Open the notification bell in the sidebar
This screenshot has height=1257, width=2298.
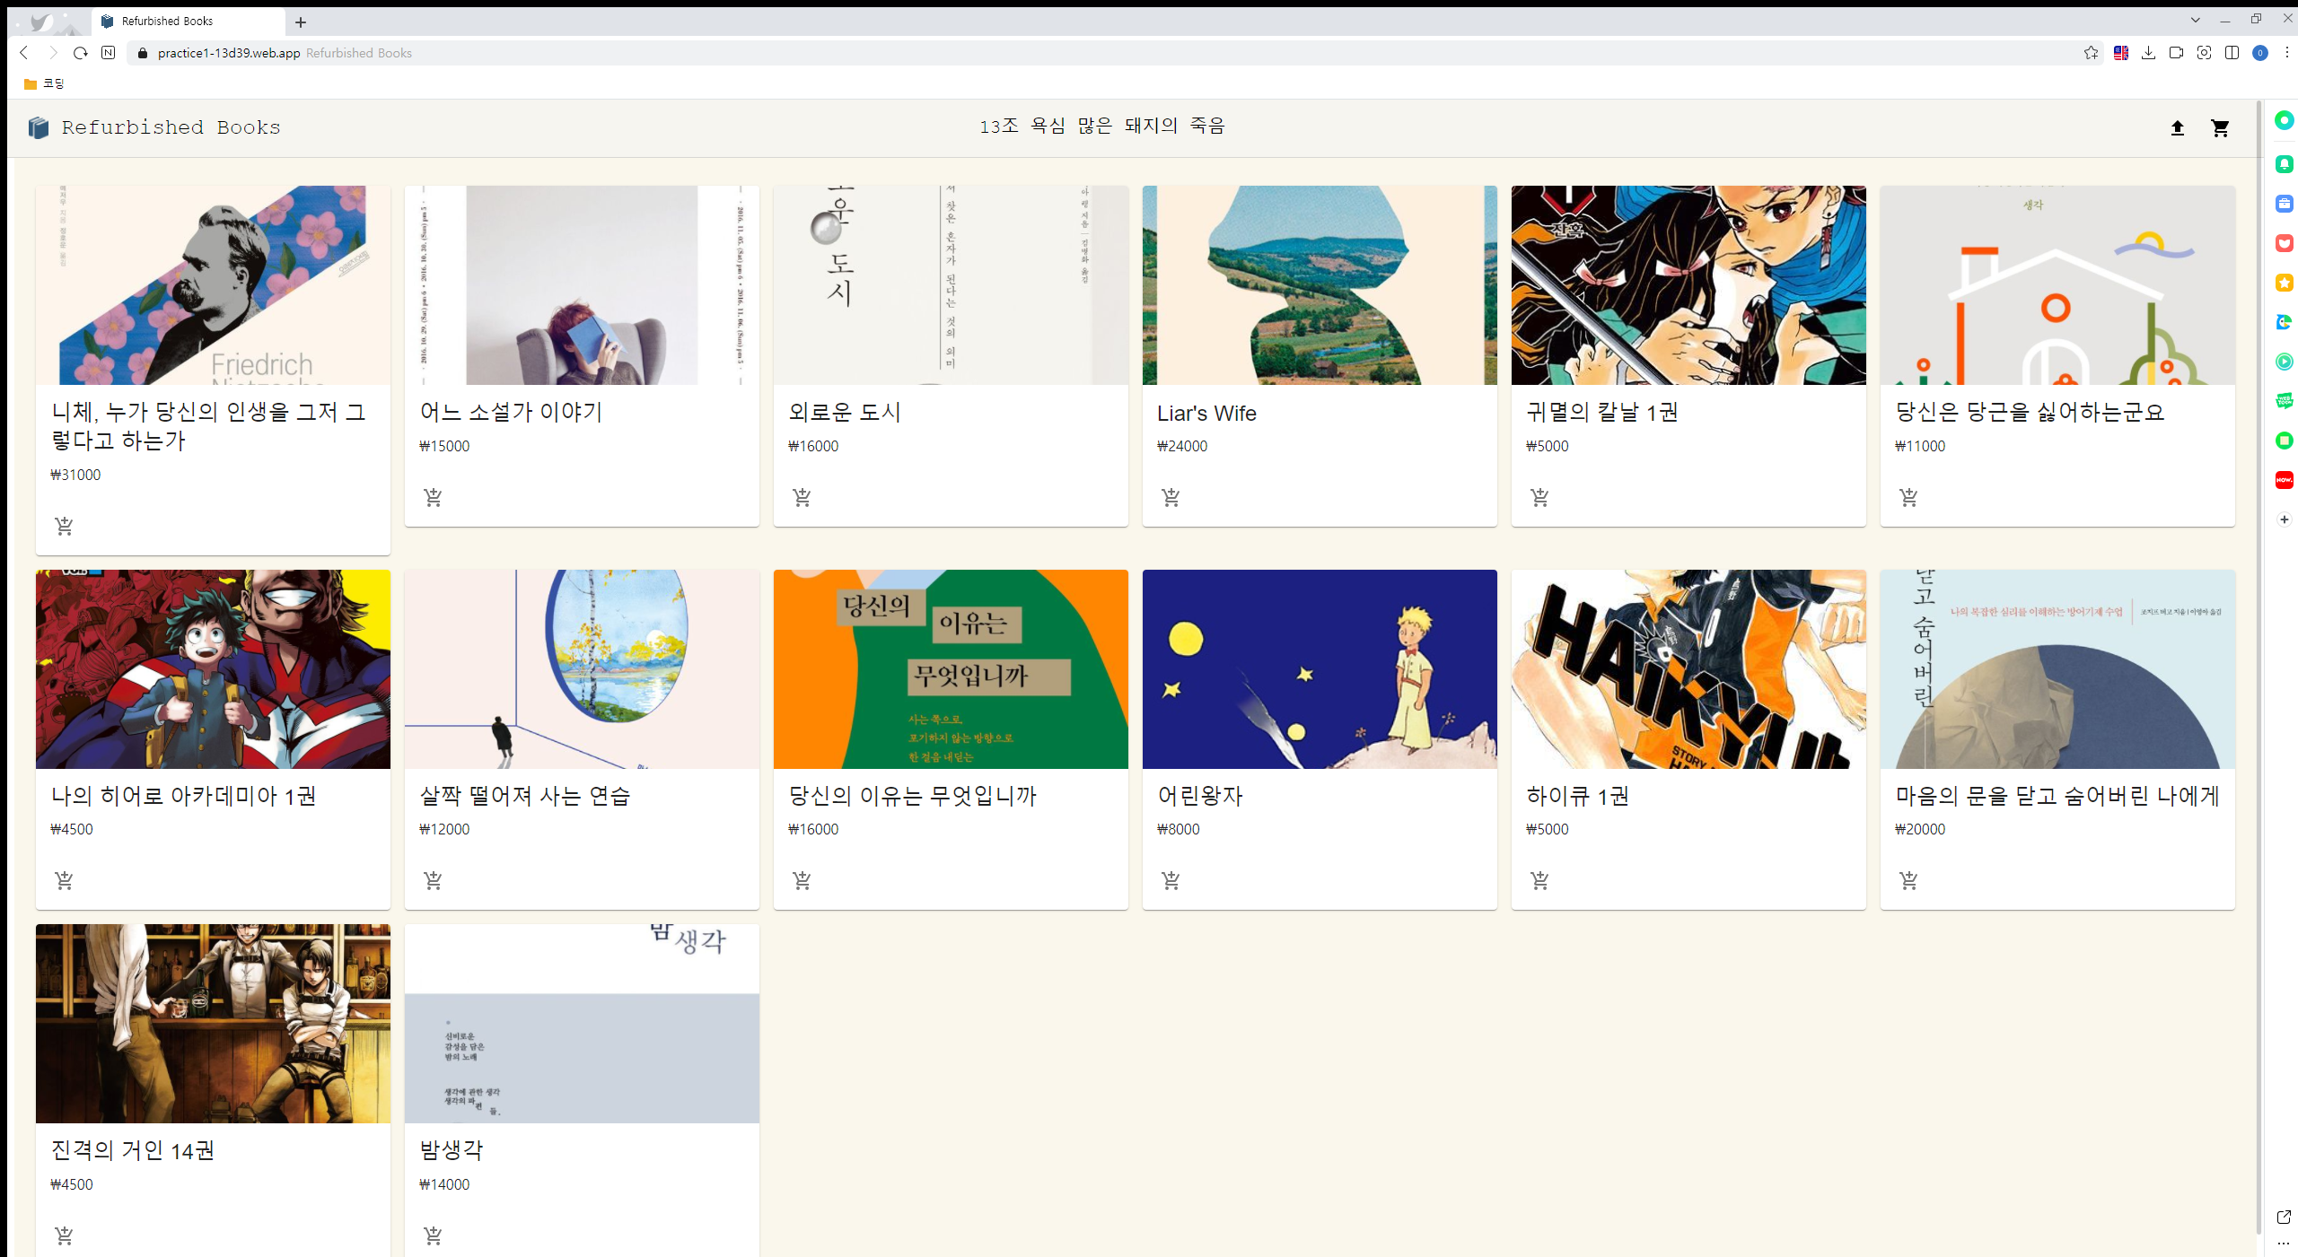click(2285, 164)
